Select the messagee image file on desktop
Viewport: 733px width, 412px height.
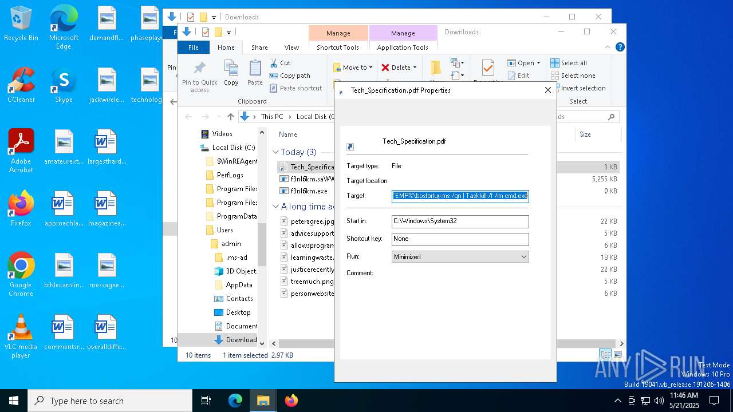coord(107,271)
